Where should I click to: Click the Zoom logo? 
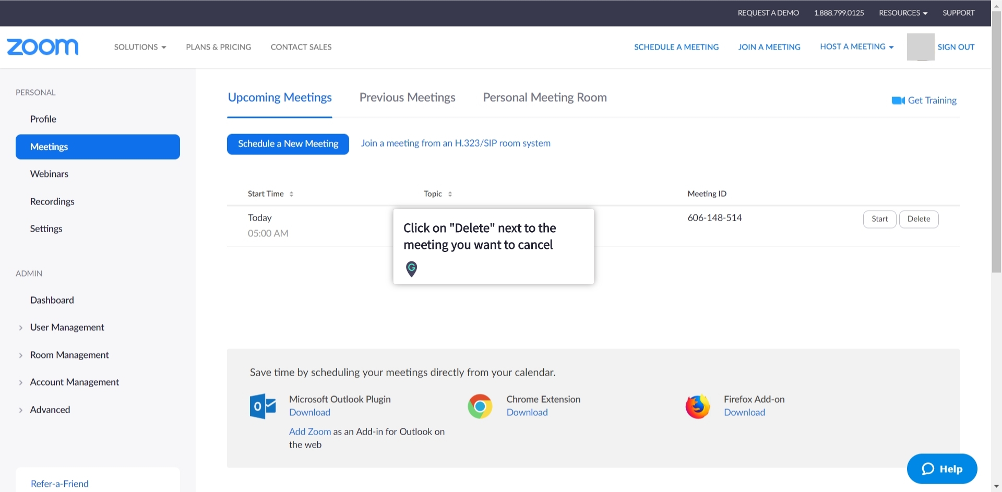click(x=43, y=47)
